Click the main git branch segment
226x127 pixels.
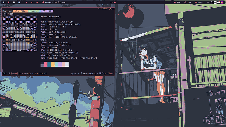33,11
